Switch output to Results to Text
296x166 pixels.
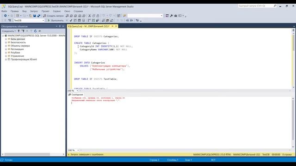coord(103,20)
